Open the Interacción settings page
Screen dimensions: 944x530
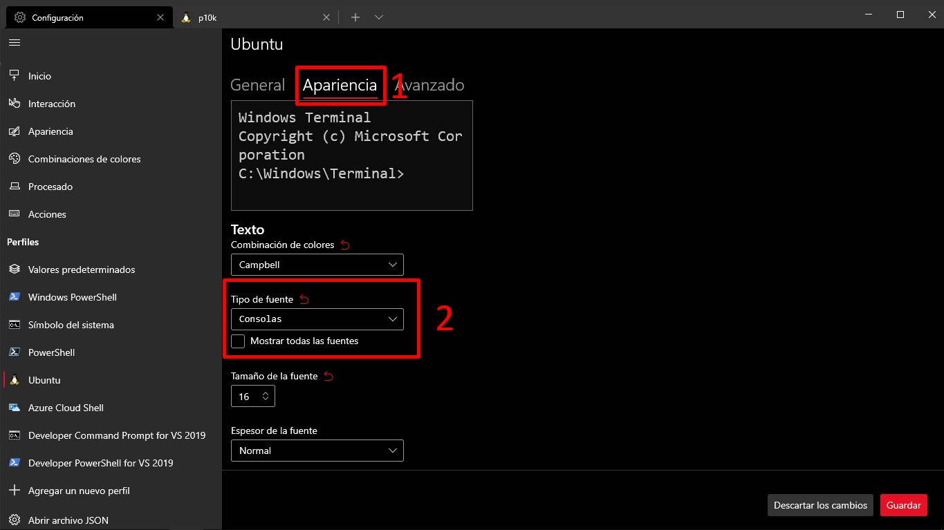(x=111, y=104)
